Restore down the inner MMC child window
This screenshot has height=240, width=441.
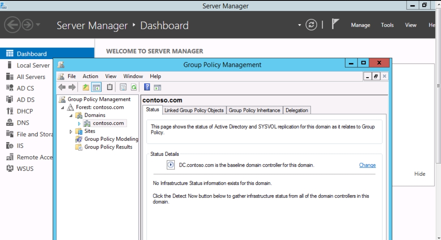point(376,76)
